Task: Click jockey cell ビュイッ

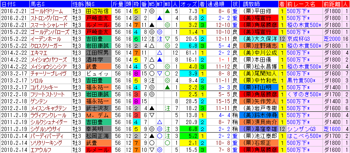Action: pyautogui.click(x=98, y=74)
